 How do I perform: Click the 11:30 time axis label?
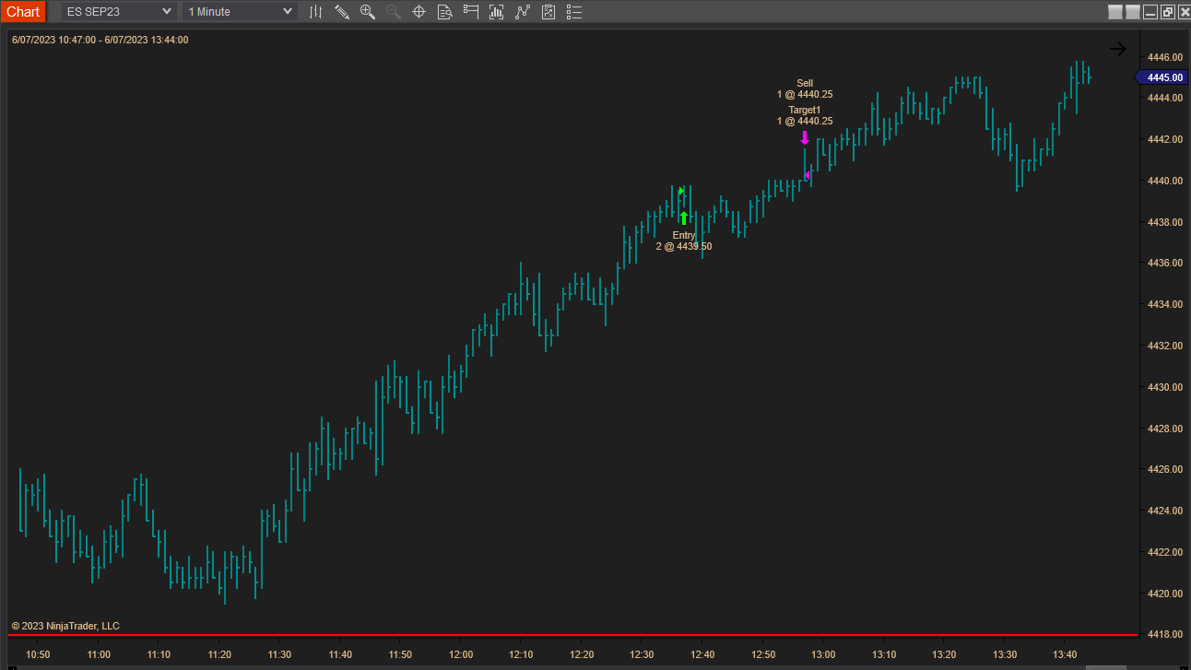click(x=279, y=654)
